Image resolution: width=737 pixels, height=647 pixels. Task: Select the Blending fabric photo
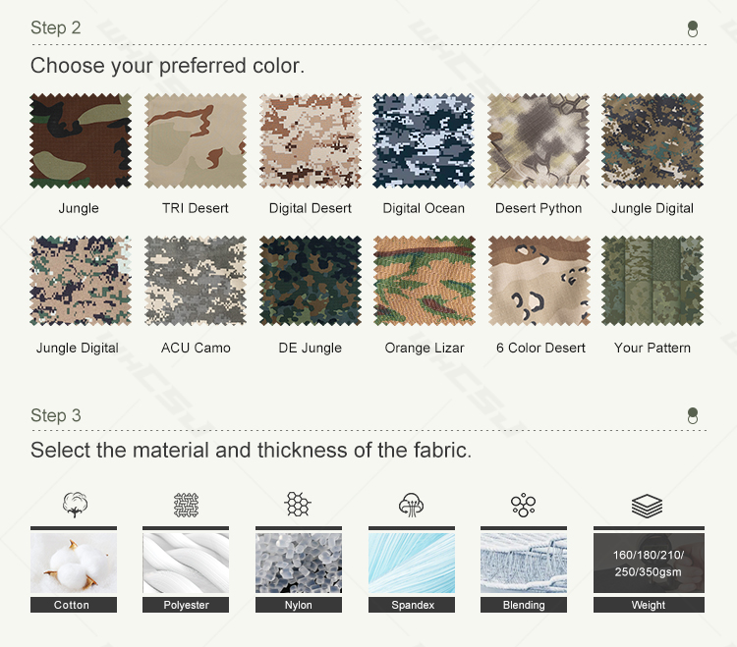click(x=523, y=565)
